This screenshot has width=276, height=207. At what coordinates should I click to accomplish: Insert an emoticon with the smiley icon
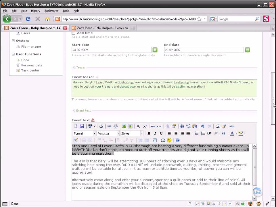coord(169,140)
